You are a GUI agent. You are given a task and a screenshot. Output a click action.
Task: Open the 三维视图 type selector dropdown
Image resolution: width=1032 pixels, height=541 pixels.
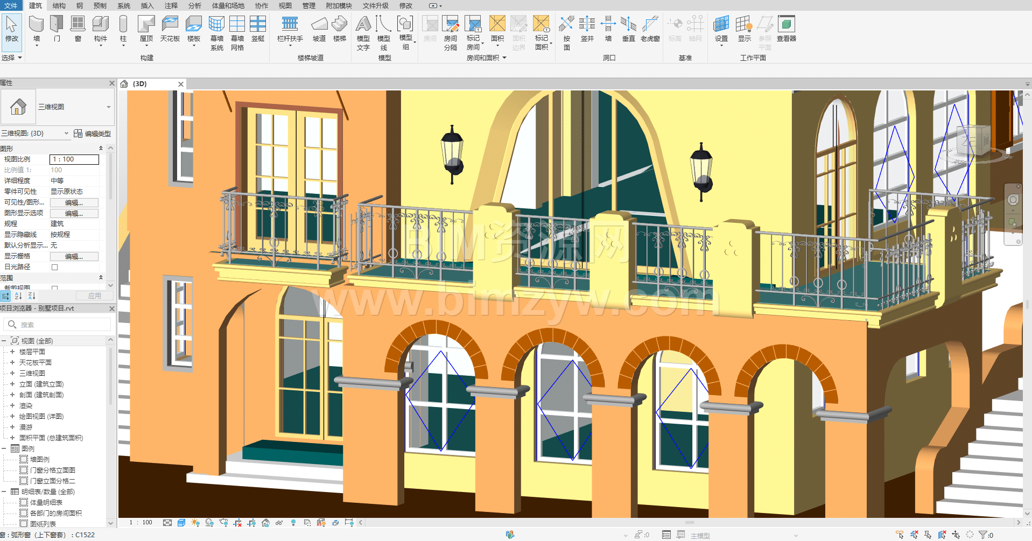[108, 107]
